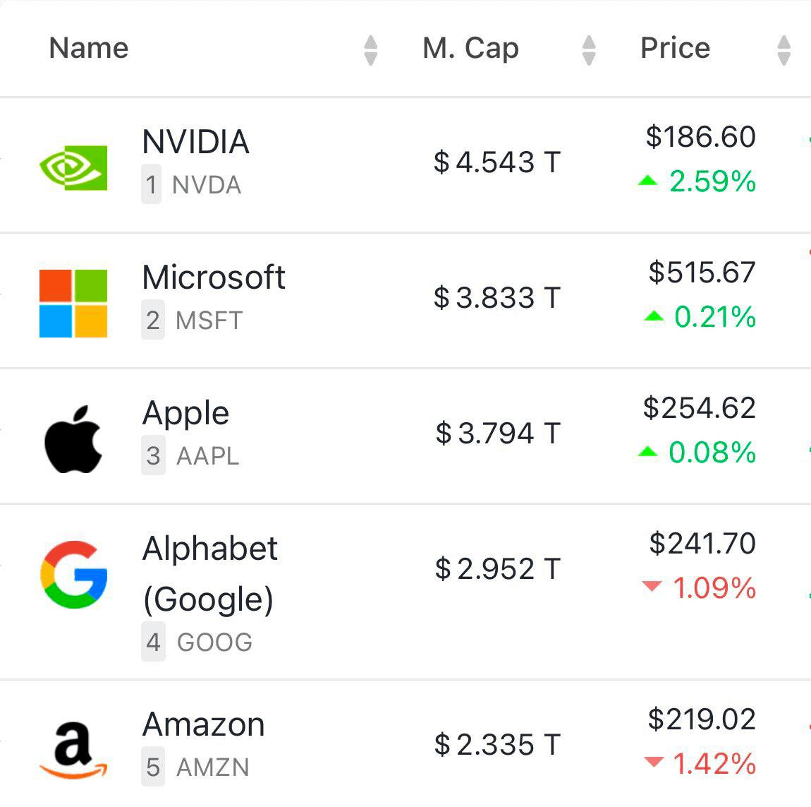Click the NVDA ticker symbol
The width and height of the screenshot is (811, 807).
[x=207, y=185]
